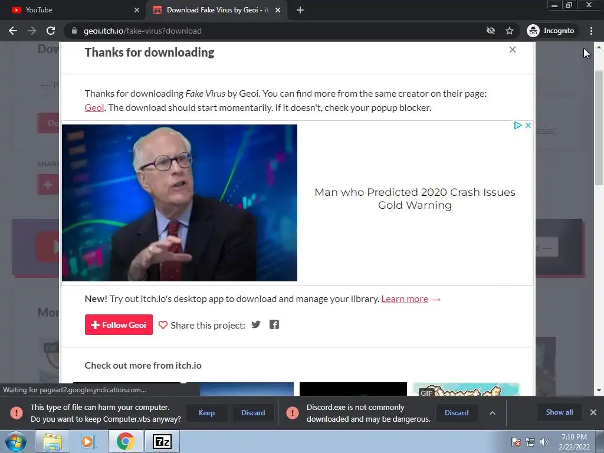Close the downloads bar

(593, 412)
